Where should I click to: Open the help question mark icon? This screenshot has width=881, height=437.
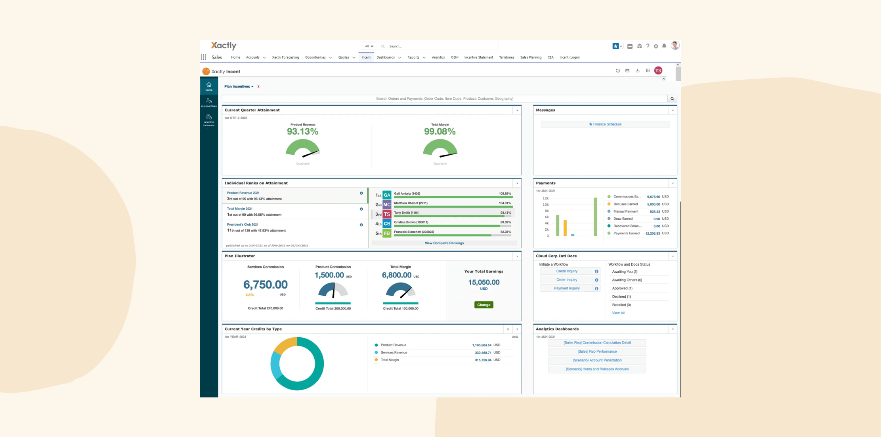point(648,46)
